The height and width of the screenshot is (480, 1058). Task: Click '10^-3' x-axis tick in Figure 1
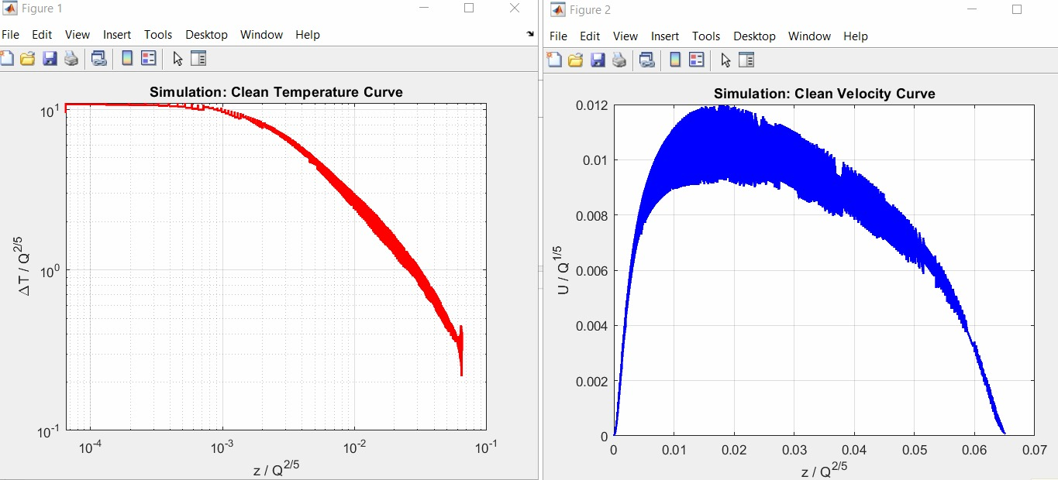[222, 447]
